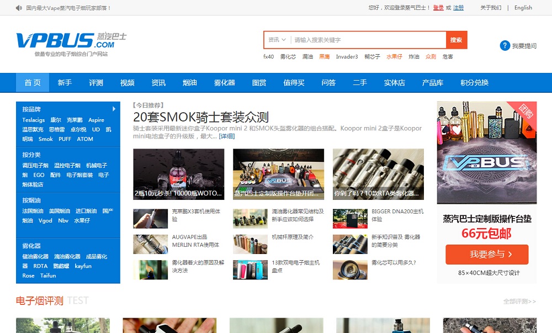Click the orange 水果仔 hot keyword
The width and height of the screenshot is (552, 333).
tap(394, 57)
